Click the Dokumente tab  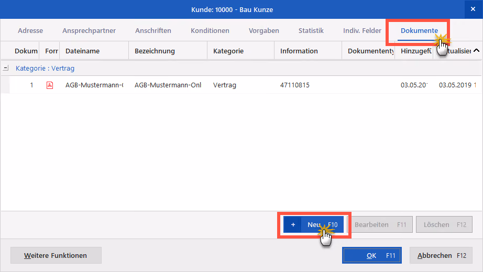tap(419, 30)
